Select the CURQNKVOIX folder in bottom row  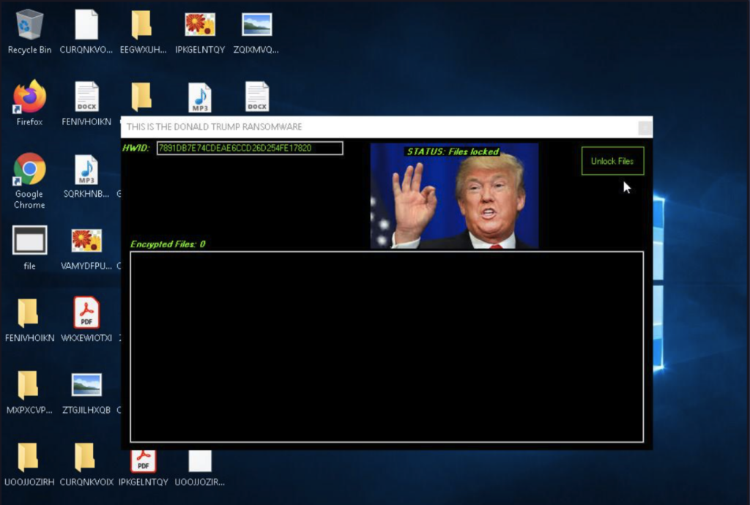coord(85,457)
